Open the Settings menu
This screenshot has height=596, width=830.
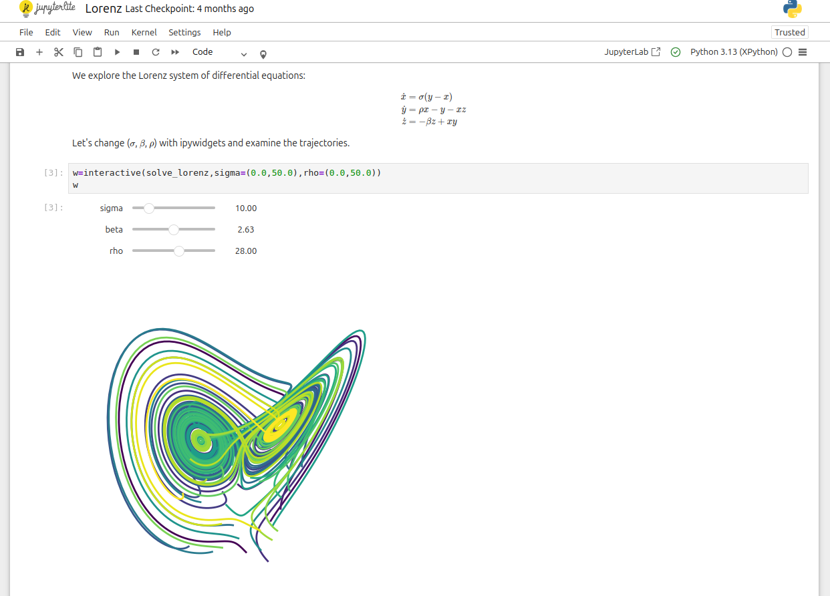184,32
